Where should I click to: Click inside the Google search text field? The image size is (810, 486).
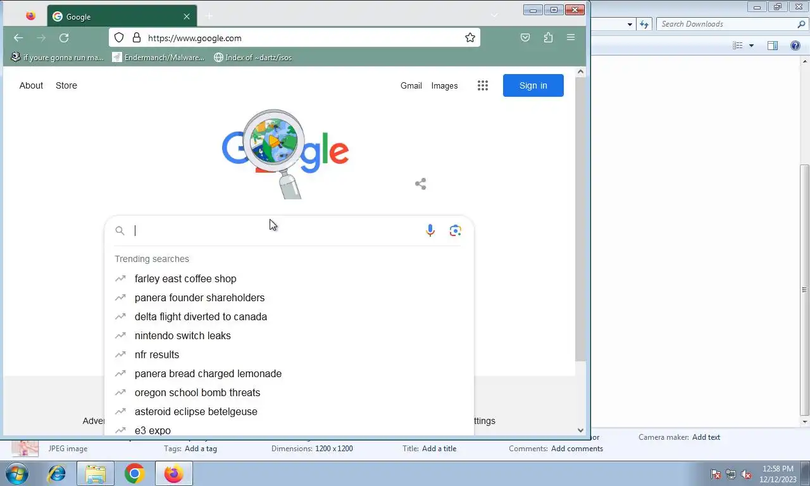coord(276,231)
